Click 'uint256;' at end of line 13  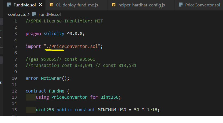(x=110, y=97)
